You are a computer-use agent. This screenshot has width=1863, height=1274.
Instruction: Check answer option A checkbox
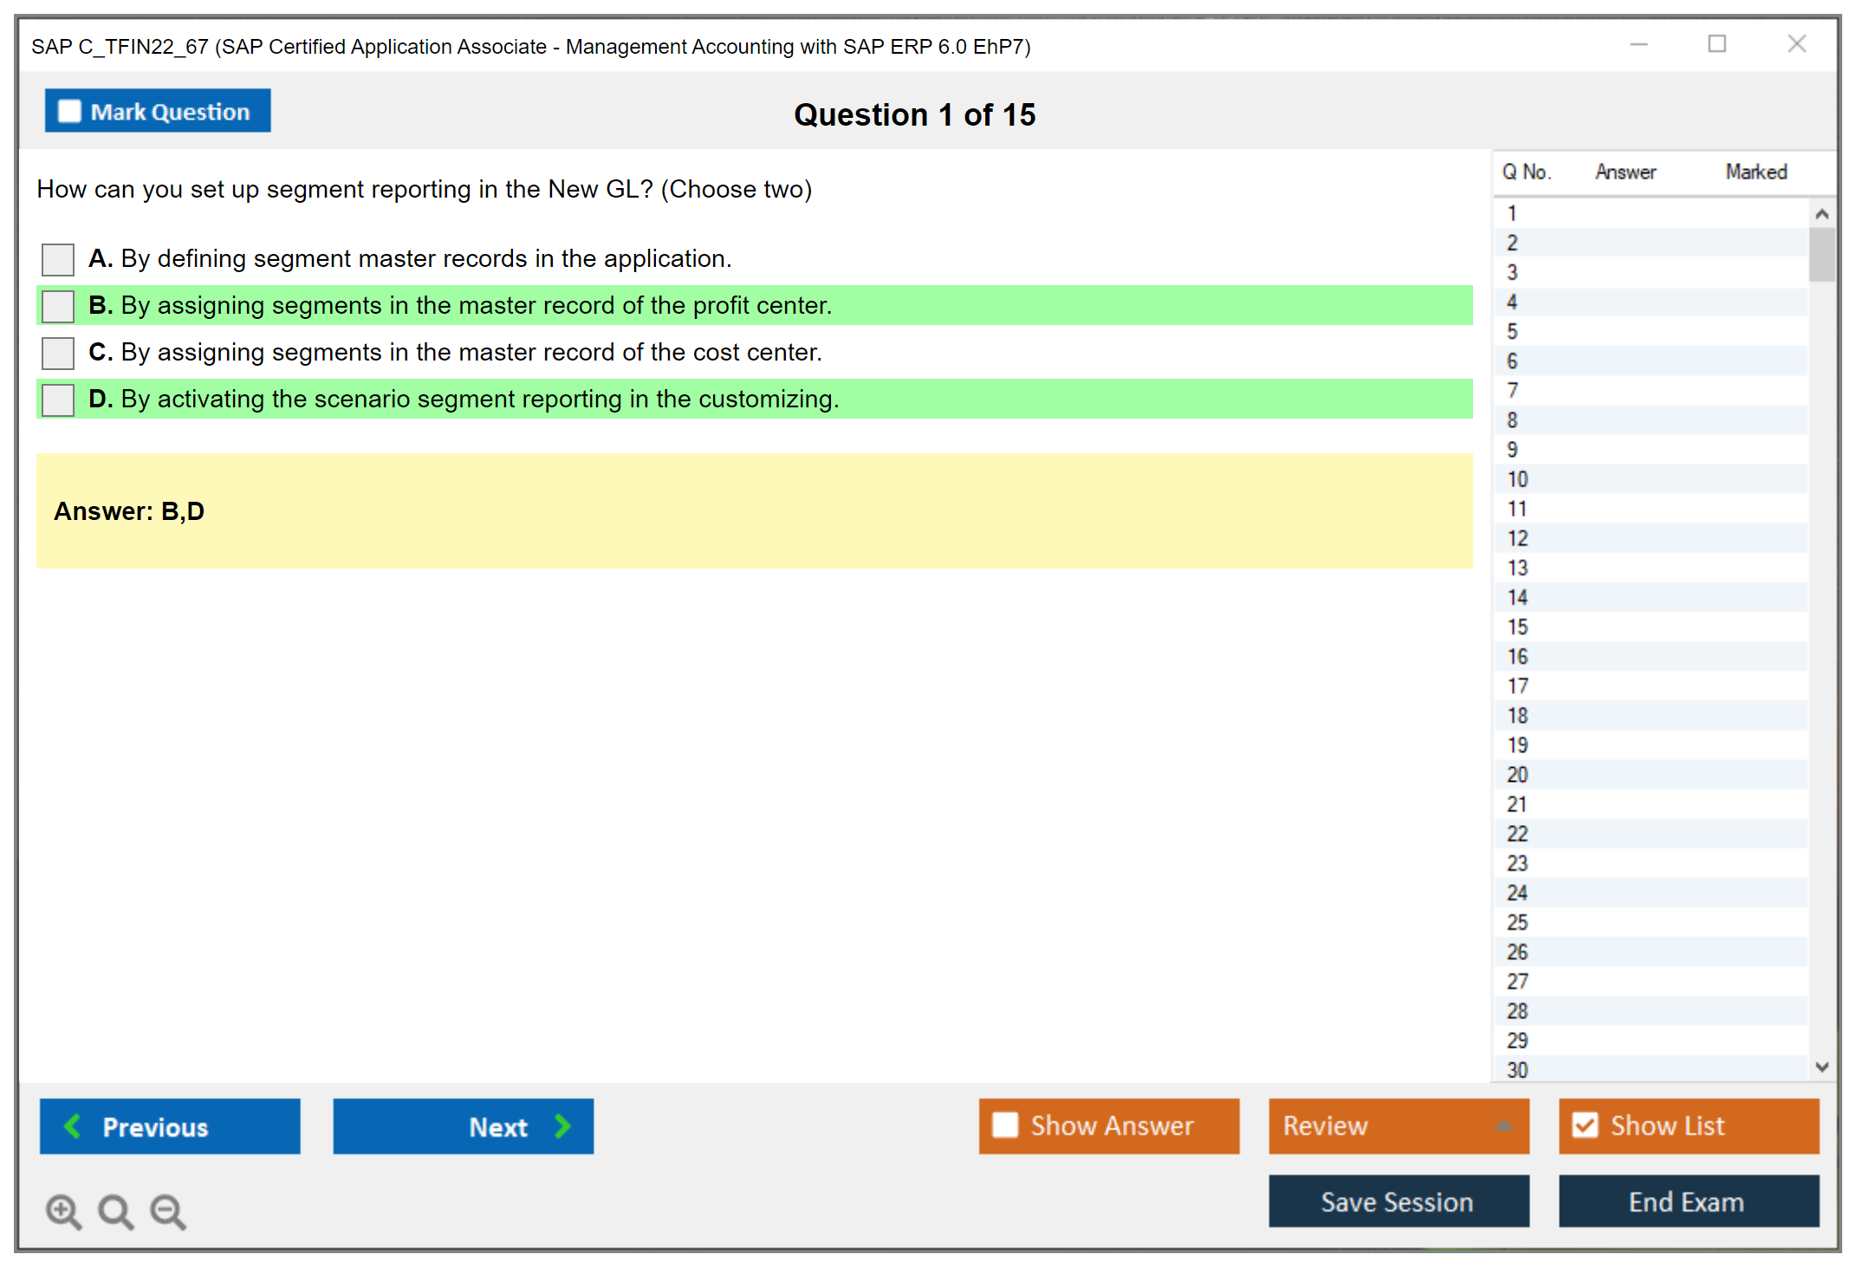click(x=58, y=259)
